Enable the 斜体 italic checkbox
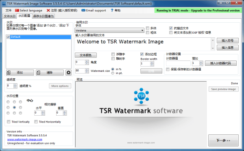Viewport: 244px width, 151px height. [148, 28]
